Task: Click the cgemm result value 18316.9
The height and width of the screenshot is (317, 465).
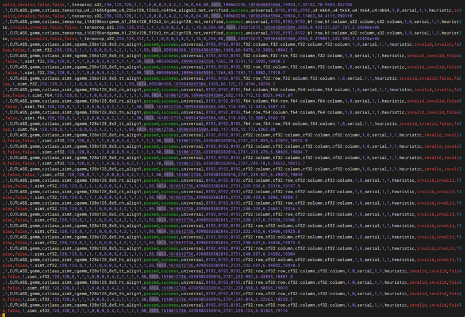Action: coord(291,209)
